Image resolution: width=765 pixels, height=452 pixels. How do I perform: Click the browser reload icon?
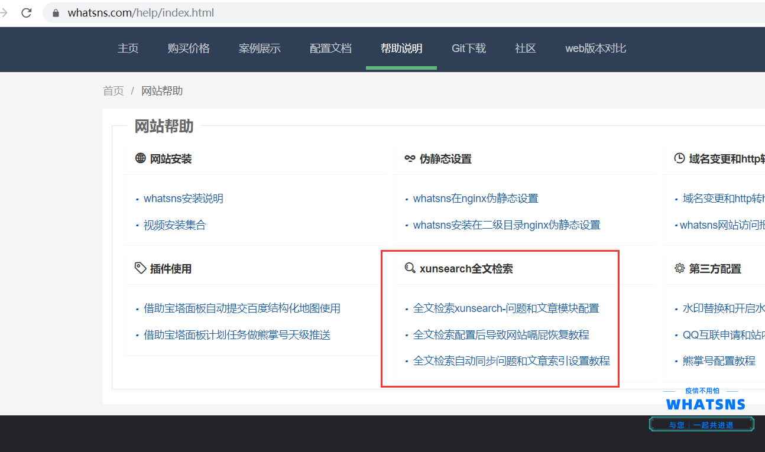click(x=27, y=12)
